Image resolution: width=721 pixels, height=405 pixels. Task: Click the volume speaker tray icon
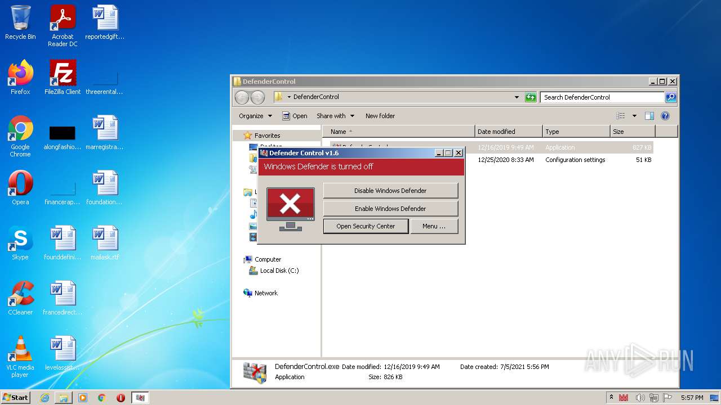639,398
